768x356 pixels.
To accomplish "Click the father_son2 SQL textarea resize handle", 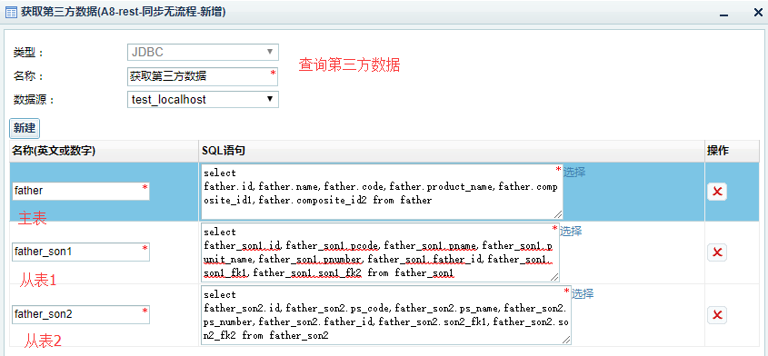I will tap(566, 340).
